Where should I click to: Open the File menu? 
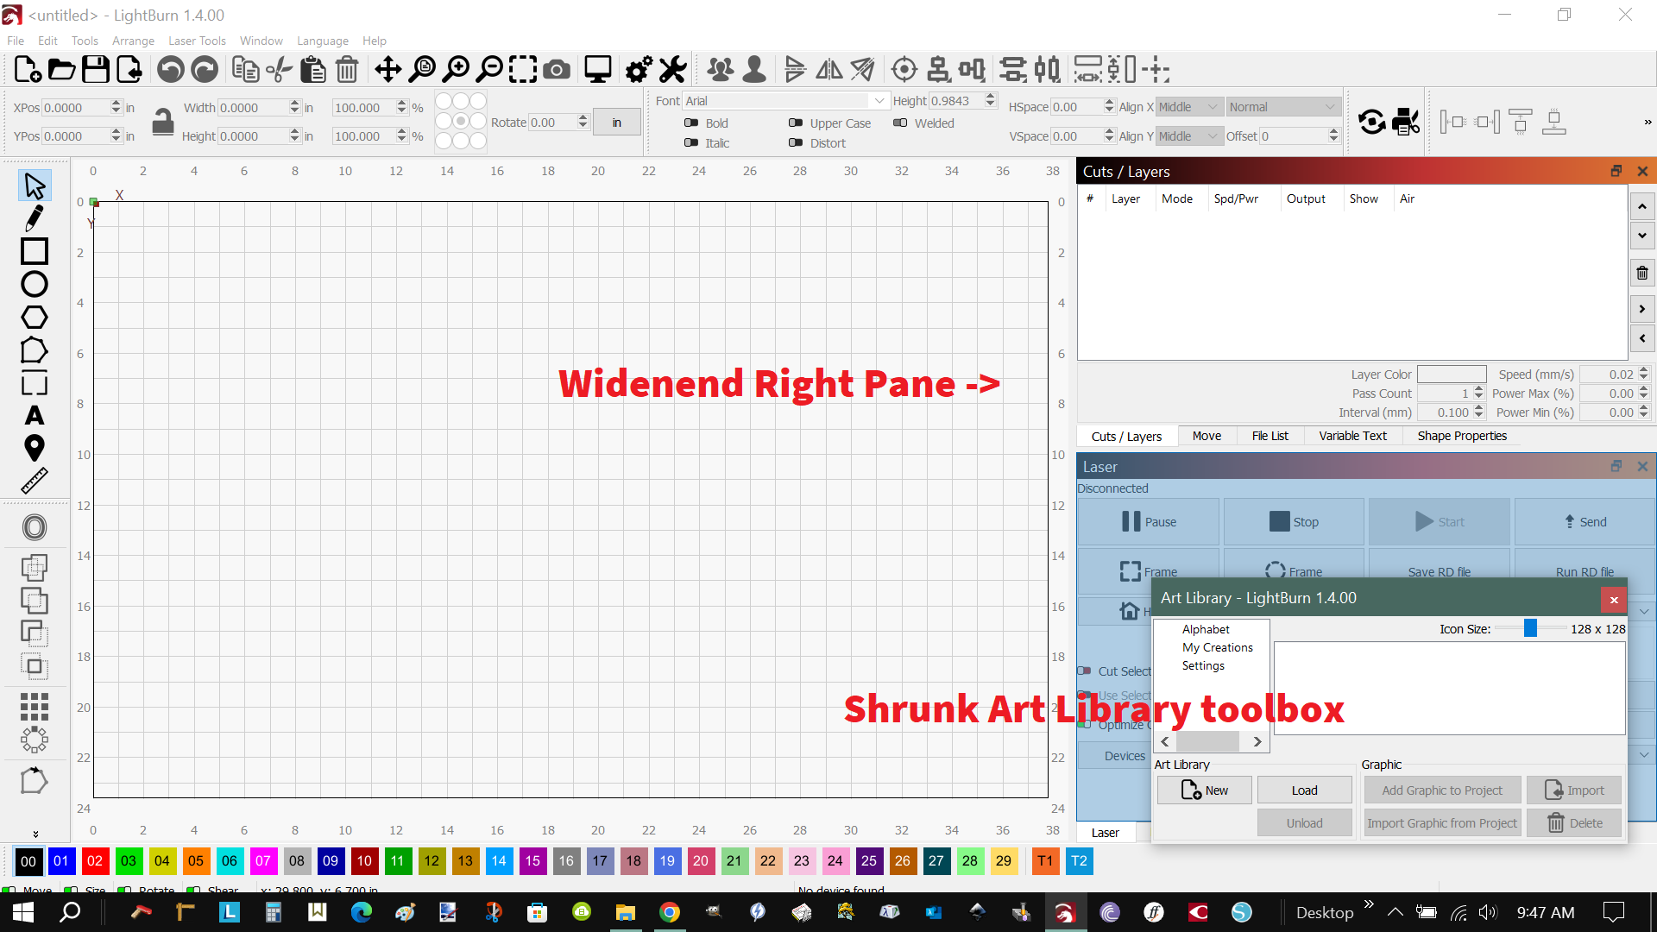pos(16,41)
